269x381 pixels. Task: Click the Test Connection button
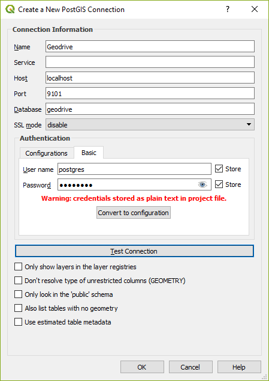tap(134, 251)
